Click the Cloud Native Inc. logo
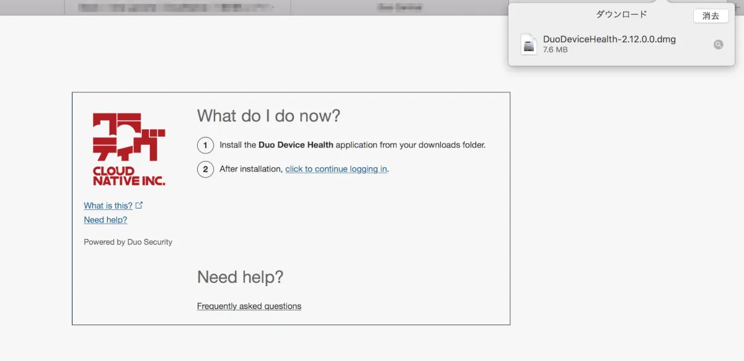The width and height of the screenshot is (744, 361). pos(129,149)
